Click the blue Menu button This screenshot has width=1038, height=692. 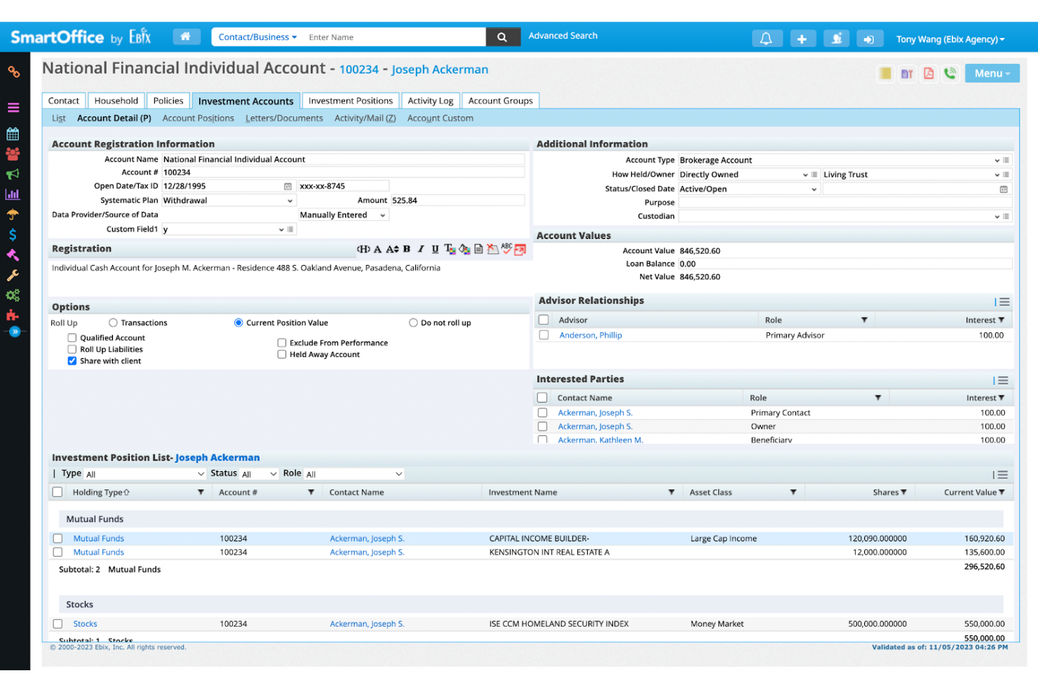pos(992,74)
